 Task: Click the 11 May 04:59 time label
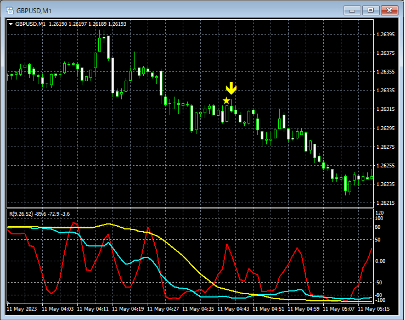click(x=304, y=309)
